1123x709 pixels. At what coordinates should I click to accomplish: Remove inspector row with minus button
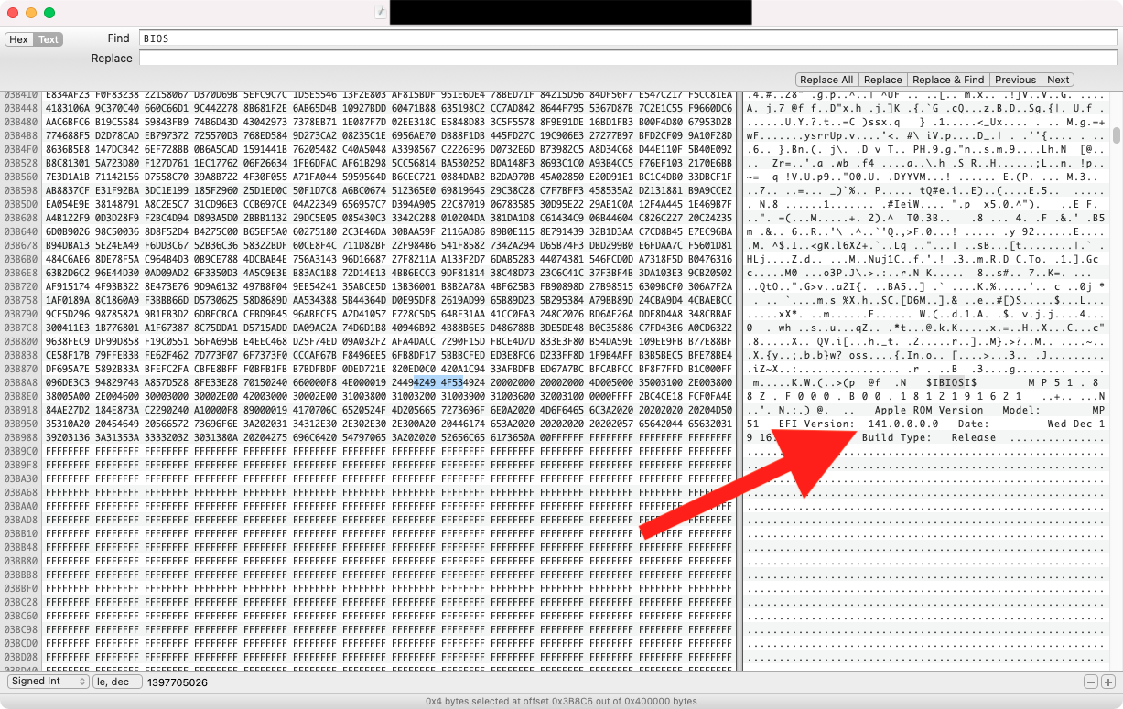tap(1091, 682)
